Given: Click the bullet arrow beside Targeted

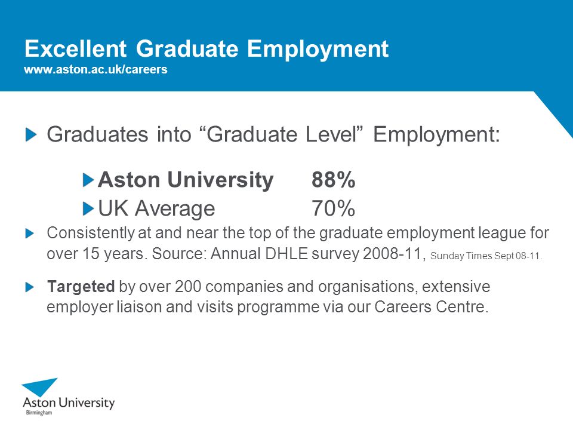Looking at the screenshot, I should (x=30, y=287).
